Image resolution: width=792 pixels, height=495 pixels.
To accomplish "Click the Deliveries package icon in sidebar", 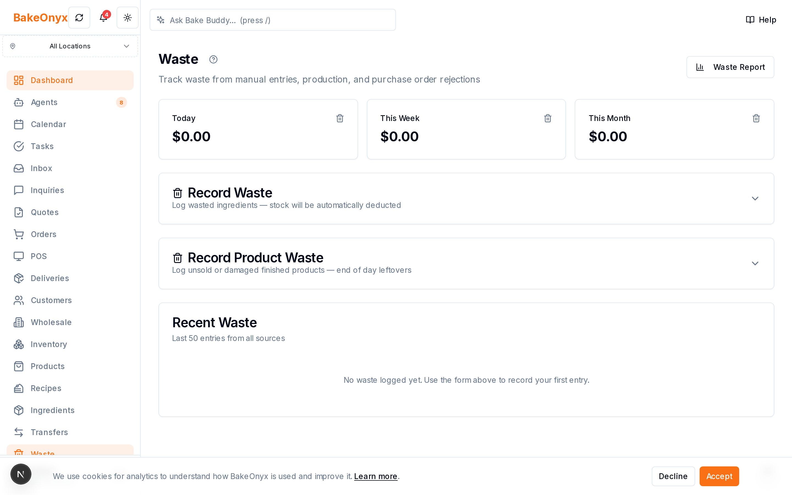I will [19, 278].
